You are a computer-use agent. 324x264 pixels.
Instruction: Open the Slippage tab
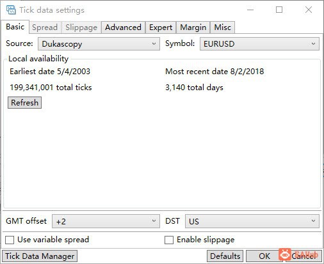pos(81,27)
